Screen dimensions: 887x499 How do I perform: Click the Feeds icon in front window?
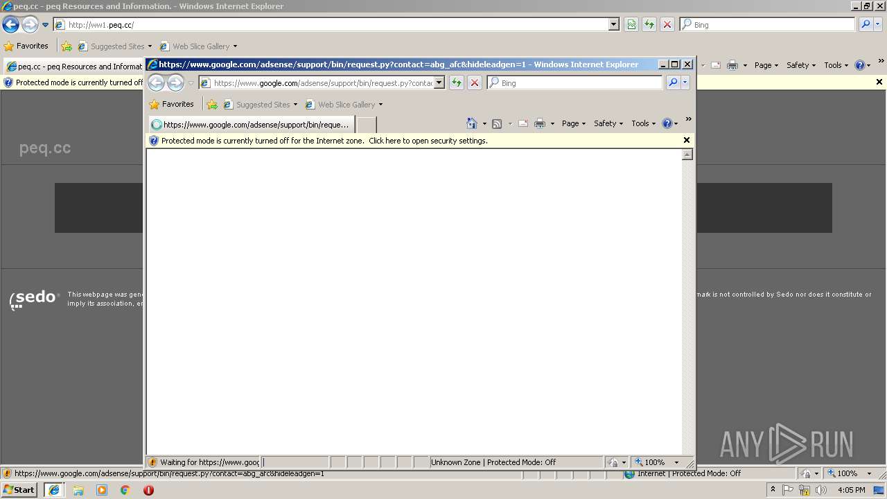point(497,123)
